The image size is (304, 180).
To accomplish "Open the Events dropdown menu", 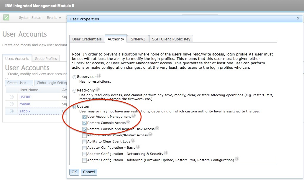I will [x=54, y=18].
